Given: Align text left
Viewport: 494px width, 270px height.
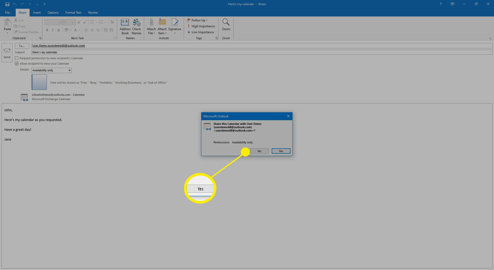Looking at the screenshot, I should coord(86,30).
